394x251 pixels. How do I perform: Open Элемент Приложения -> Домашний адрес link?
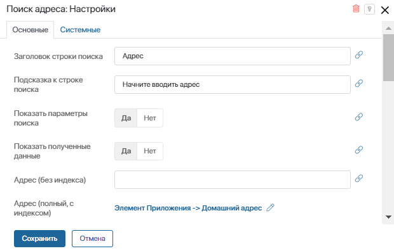188,208
